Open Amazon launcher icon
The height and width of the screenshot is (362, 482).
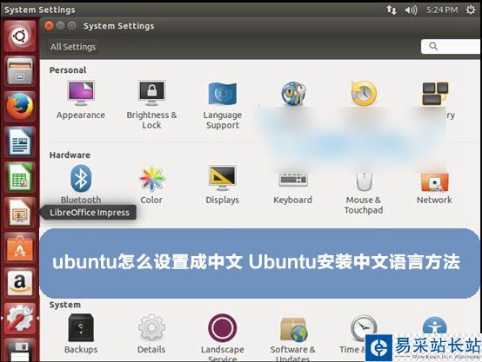[x=20, y=283]
